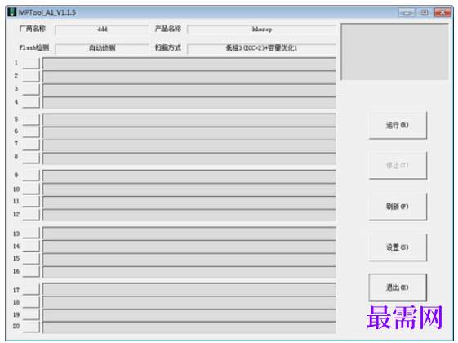Click the progress bar for port 15
Screen dimensions: 458x343
pos(189,259)
